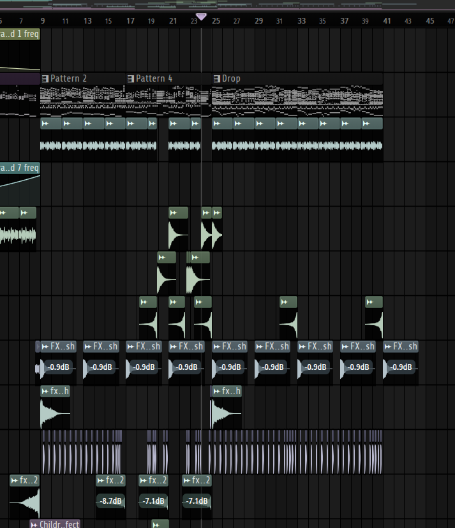
Task: Open menu icon of unnamed clip beside Childr..fect
Action: tap(156, 525)
